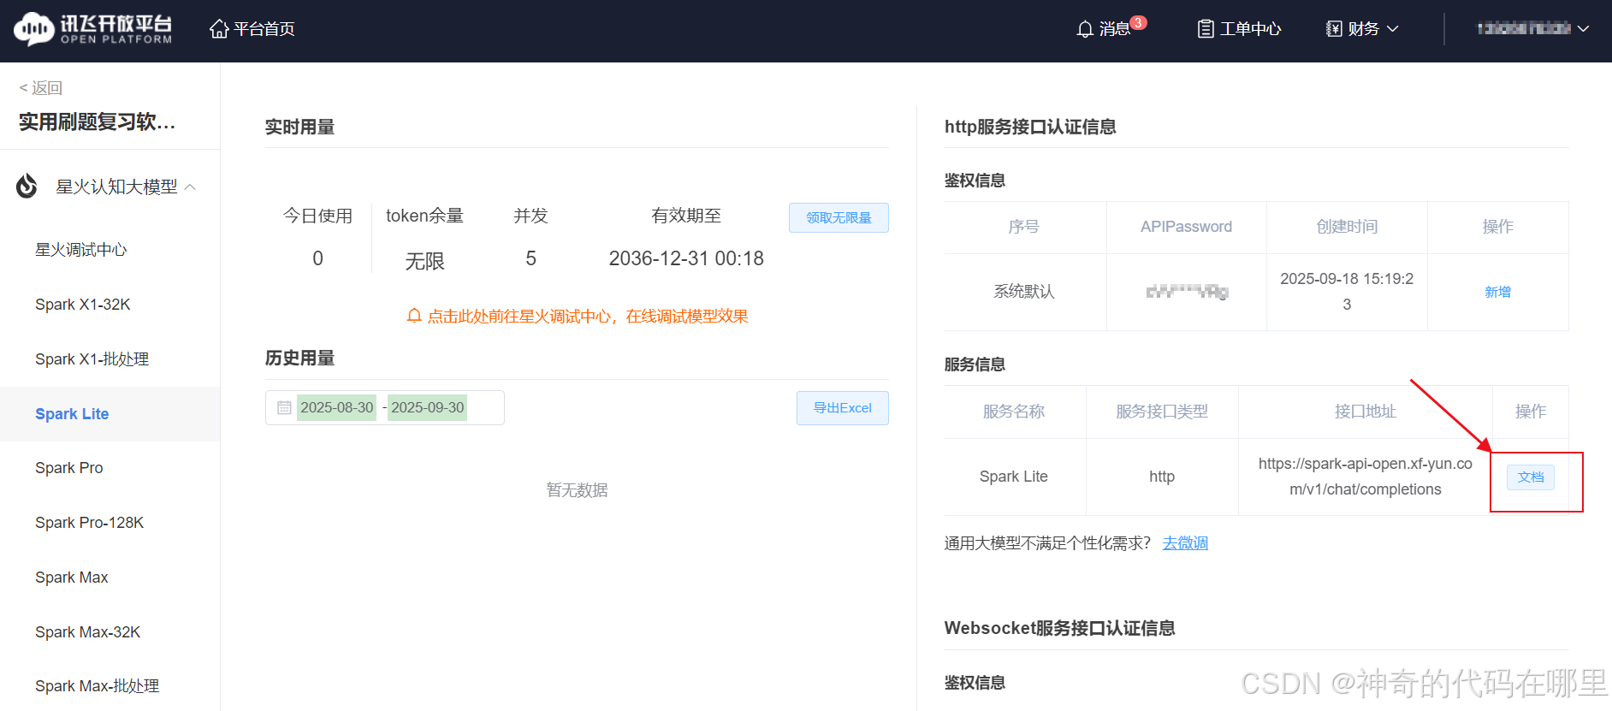Image resolution: width=1612 pixels, height=711 pixels.
Task: Click the app title 实用刷题复习软…
Action: pyautogui.click(x=97, y=122)
